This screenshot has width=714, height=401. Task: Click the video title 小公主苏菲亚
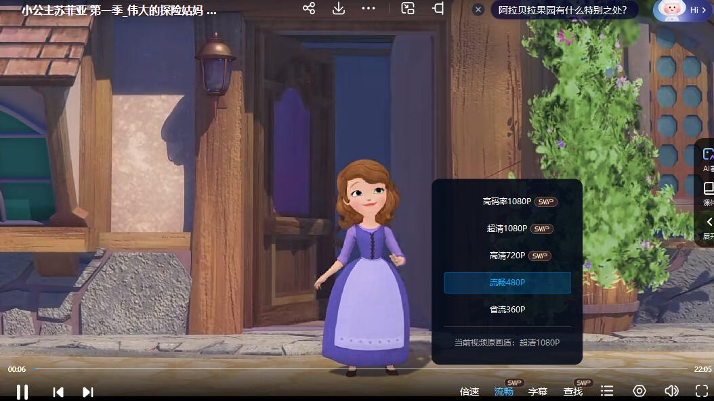[119, 10]
